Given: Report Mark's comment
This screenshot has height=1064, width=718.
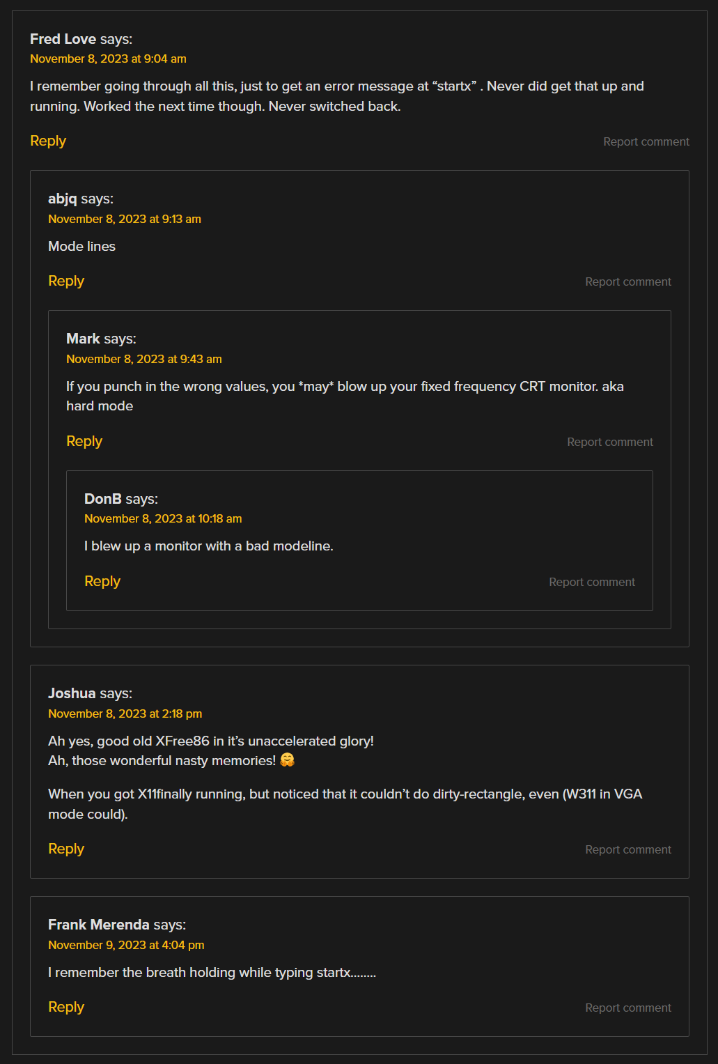Looking at the screenshot, I should [x=609, y=442].
